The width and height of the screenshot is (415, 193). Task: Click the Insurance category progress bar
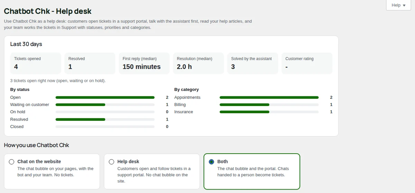(x=269, y=112)
